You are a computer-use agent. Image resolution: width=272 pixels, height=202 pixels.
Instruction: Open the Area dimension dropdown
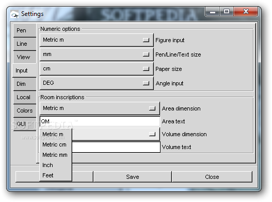coord(100,108)
